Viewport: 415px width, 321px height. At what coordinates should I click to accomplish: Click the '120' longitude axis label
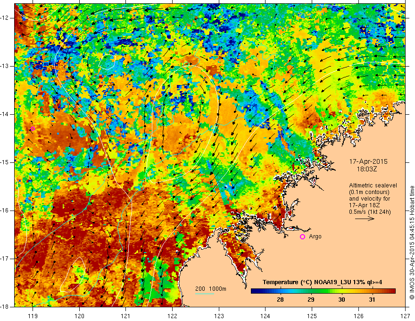click(x=79, y=316)
